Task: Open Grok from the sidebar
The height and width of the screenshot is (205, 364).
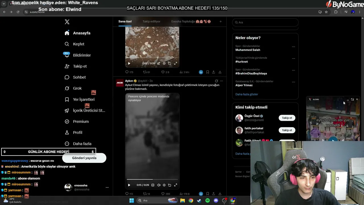Action: coord(73,88)
